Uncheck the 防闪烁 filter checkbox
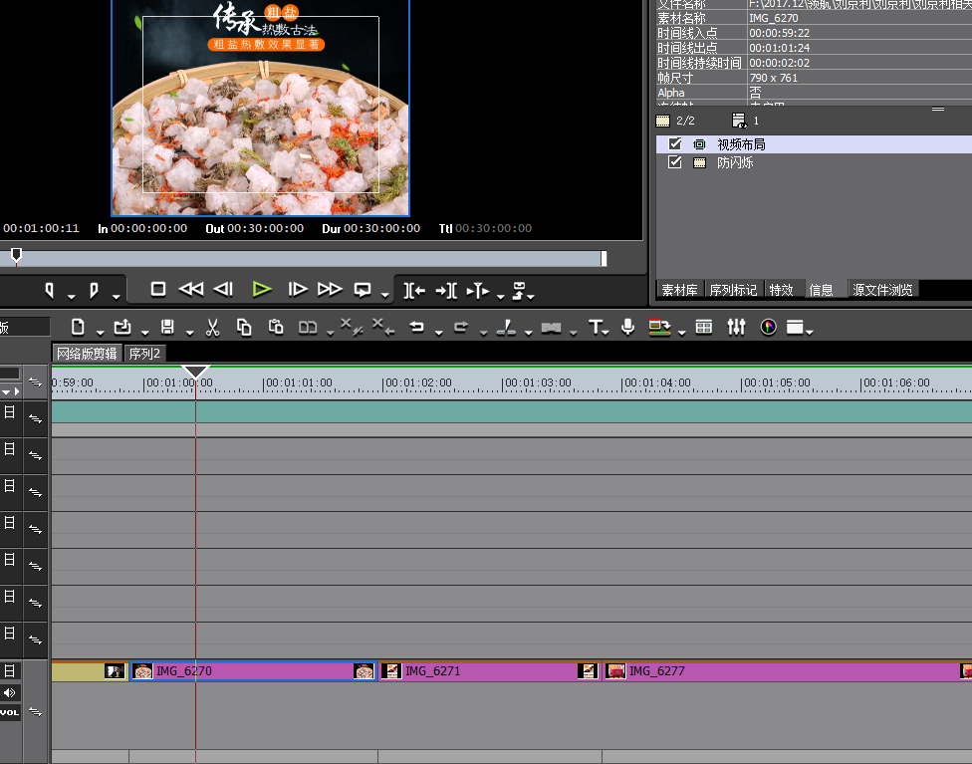972x764 pixels. point(675,162)
